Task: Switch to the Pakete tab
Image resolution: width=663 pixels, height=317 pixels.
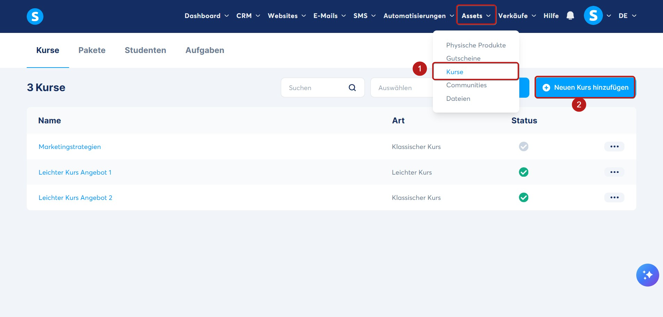Action: [92, 51]
